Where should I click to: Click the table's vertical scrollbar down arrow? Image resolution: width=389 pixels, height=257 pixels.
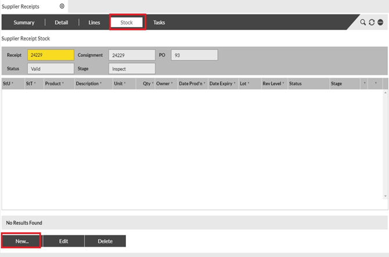[385, 196]
